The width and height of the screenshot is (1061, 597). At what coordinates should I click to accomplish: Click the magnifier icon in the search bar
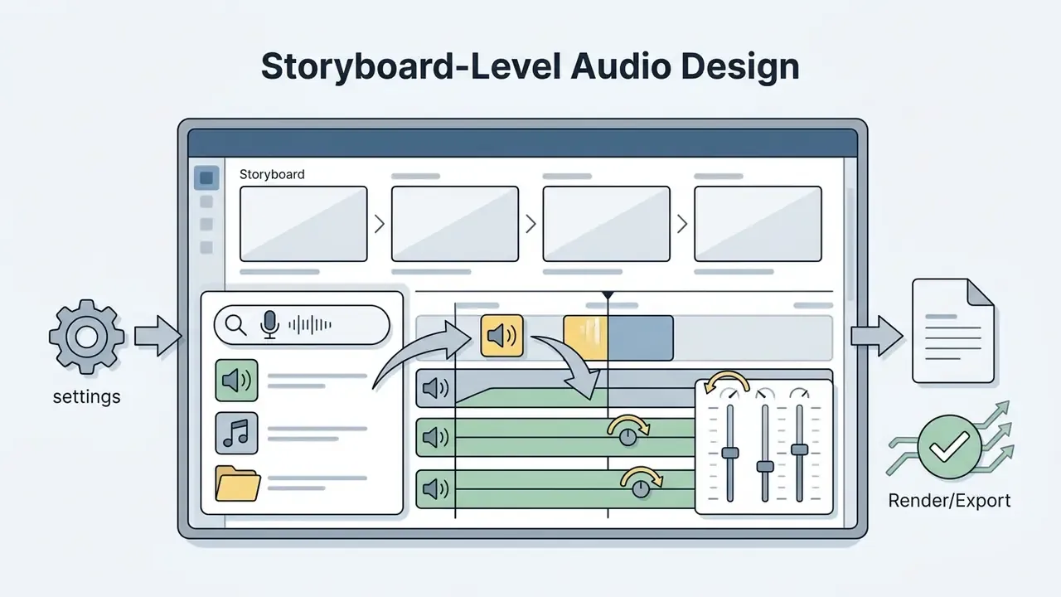tap(235, 325)
